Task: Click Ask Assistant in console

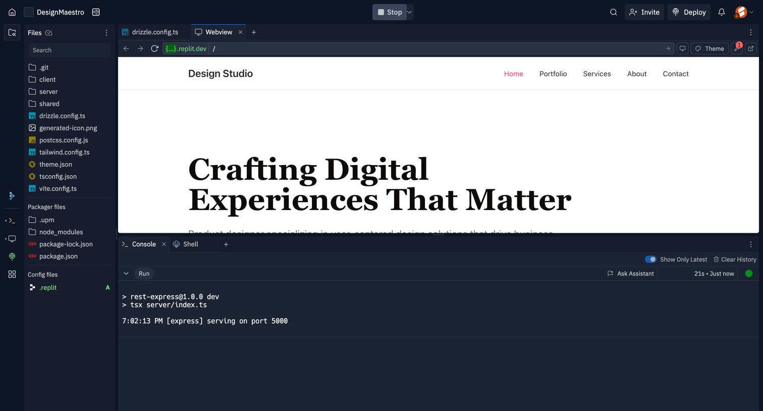Action: coord(630,274)
